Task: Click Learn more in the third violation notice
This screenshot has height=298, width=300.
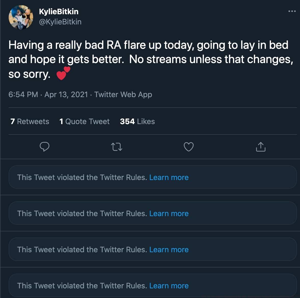Action: point(169,249)
